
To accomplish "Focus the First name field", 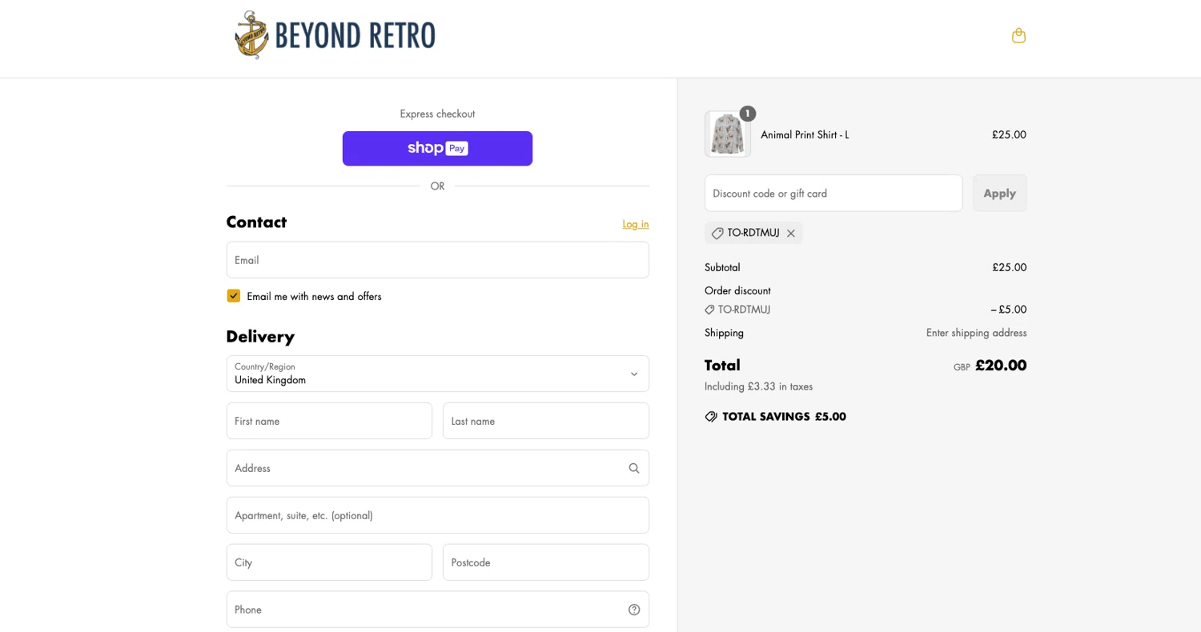I will pyautogui.click(x=329, y=421).
